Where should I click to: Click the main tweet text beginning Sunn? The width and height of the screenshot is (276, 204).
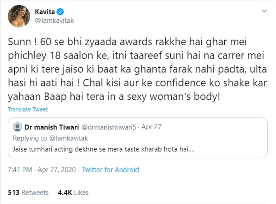click(137, 69)
